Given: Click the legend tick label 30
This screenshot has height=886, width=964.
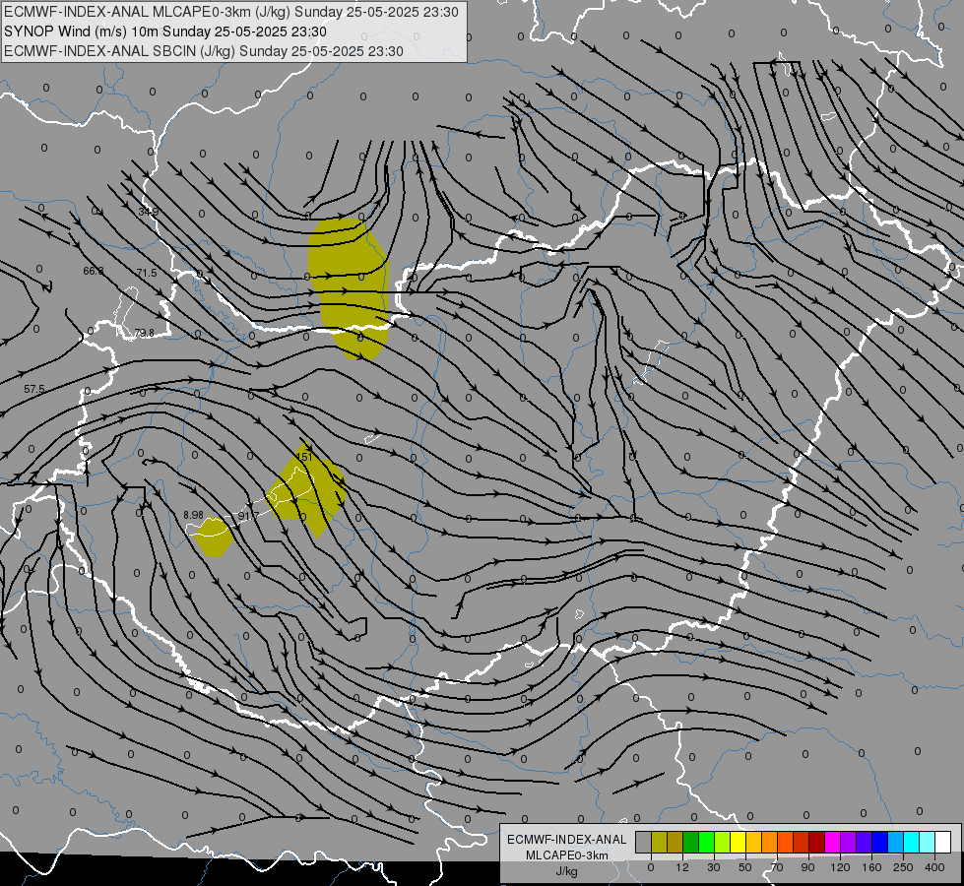Looking at the screenshot, I should click(x=713, y=867).
